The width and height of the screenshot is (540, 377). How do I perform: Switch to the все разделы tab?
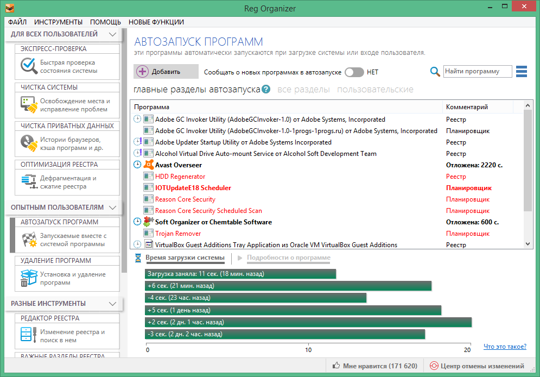[x=303, y=90]
